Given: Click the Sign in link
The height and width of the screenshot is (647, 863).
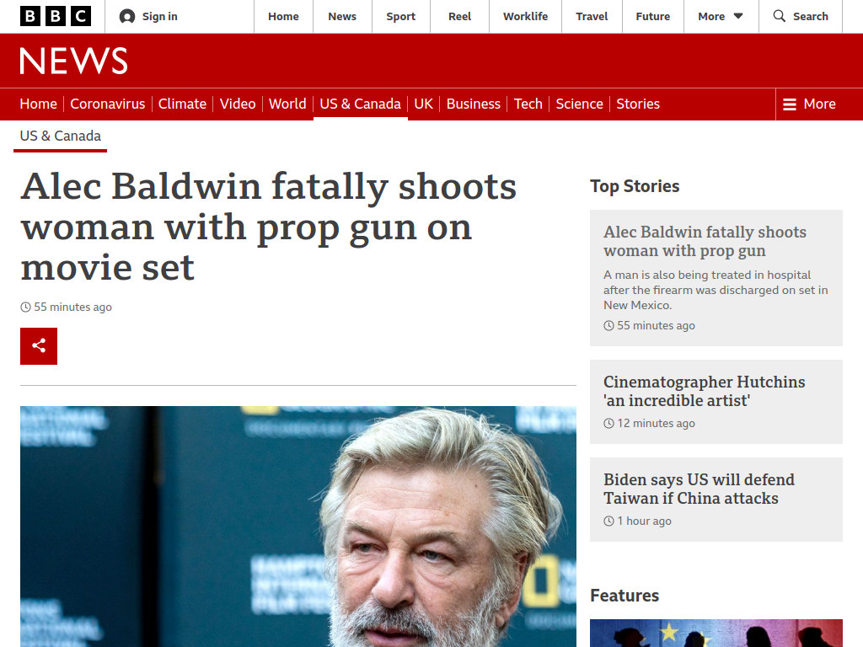Looking at the screenshot, I should 159,17.
